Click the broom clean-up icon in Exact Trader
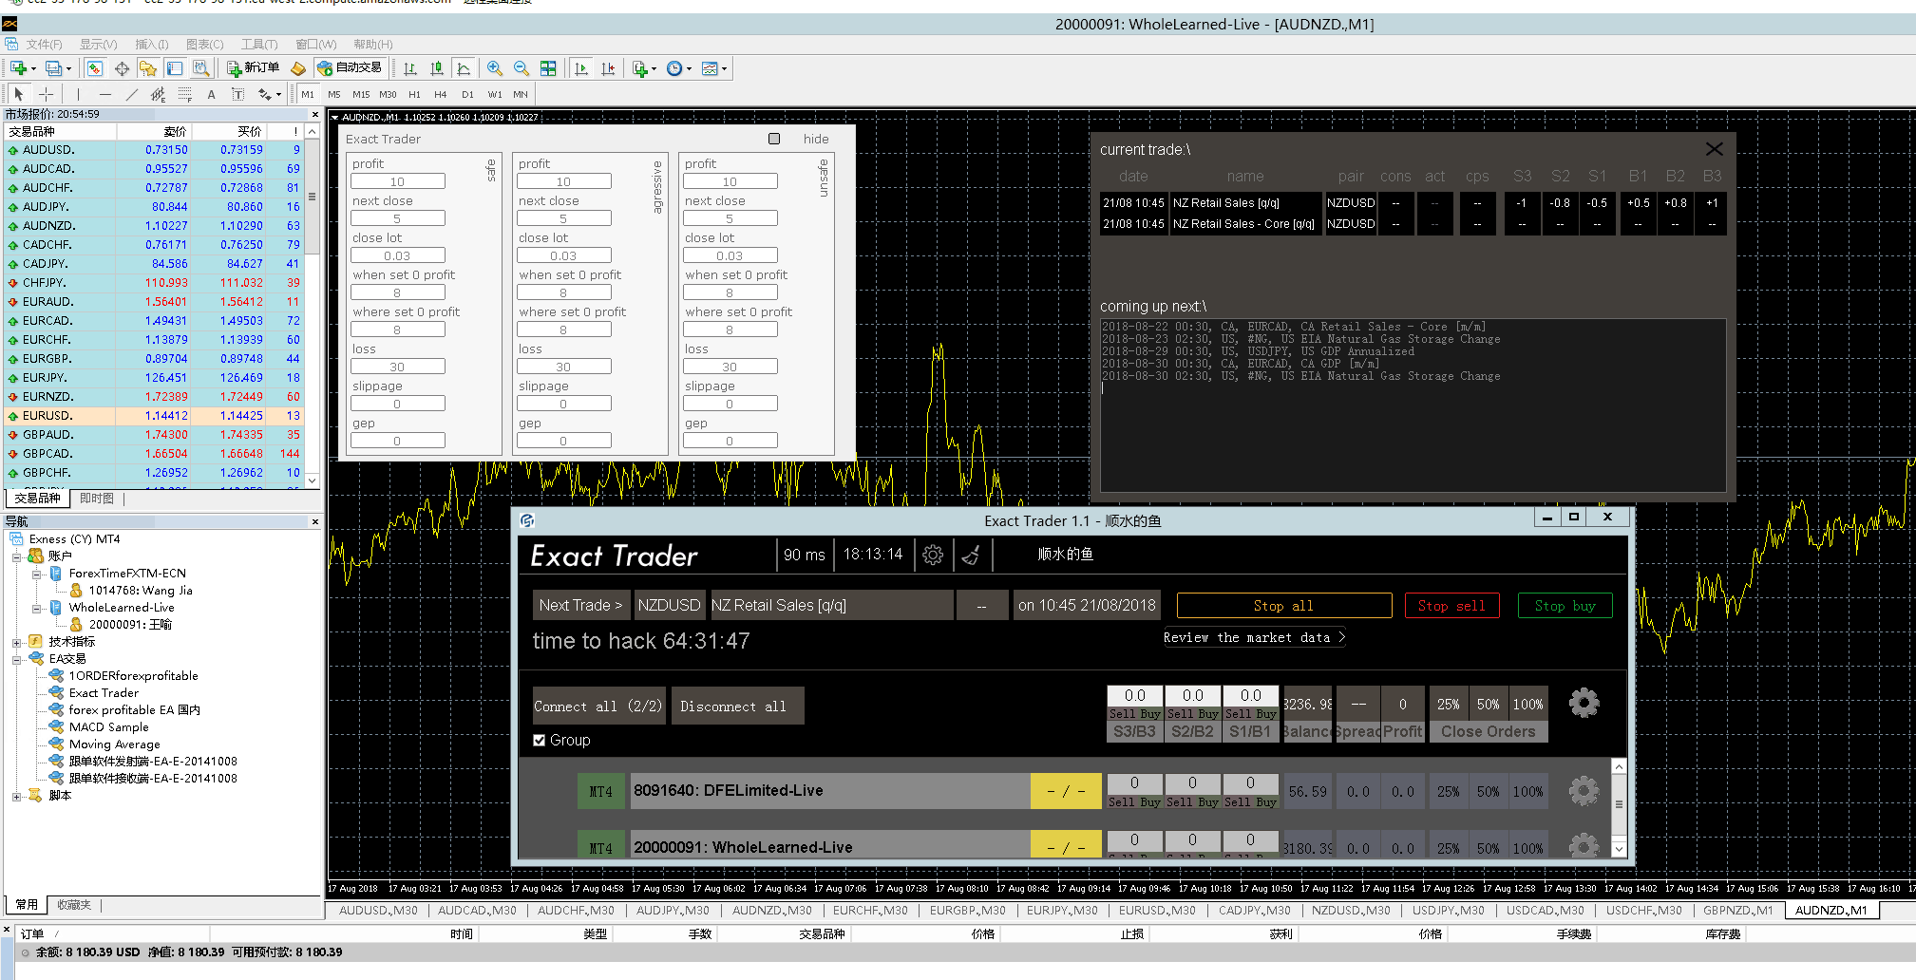 (971, 556)
